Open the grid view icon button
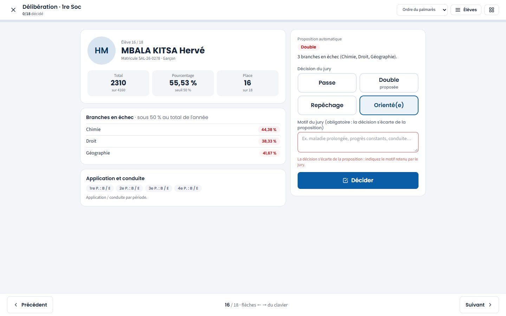This screenshot has width=506, height=316. 492,10
